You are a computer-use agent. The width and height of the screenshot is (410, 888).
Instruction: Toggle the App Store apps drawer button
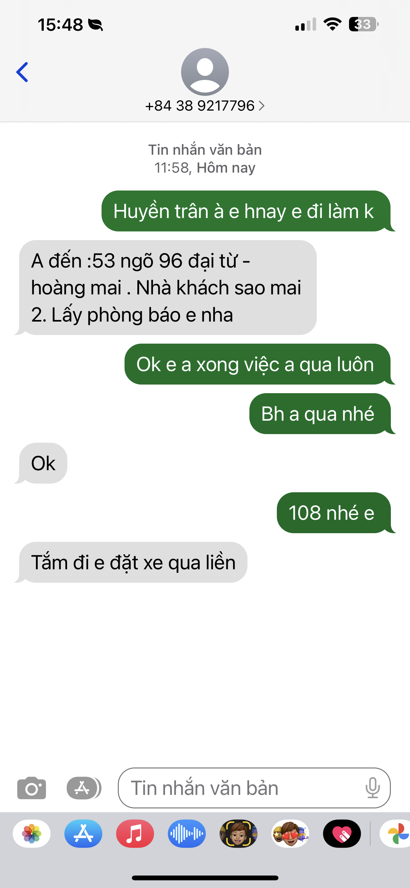(x=84, y=788)
